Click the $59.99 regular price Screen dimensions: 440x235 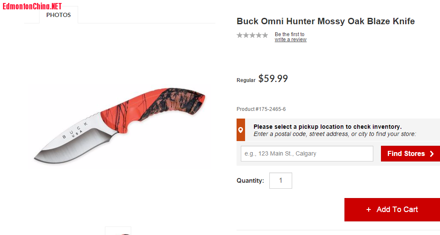(x=273, y=79)
